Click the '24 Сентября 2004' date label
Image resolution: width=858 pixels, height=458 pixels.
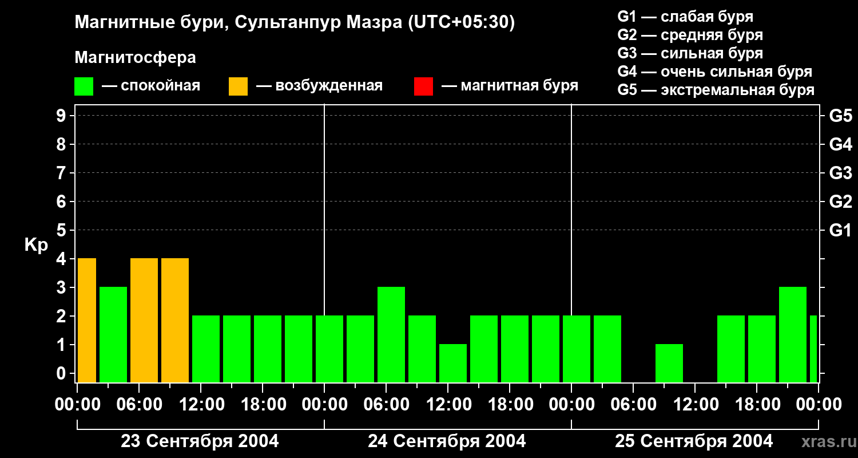pyautogui.click(x=447, y=441)
